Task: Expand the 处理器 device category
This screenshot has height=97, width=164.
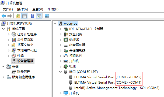Action: click(x=60, y=40)
